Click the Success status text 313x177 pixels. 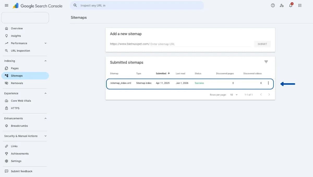[x=199, y=83]
